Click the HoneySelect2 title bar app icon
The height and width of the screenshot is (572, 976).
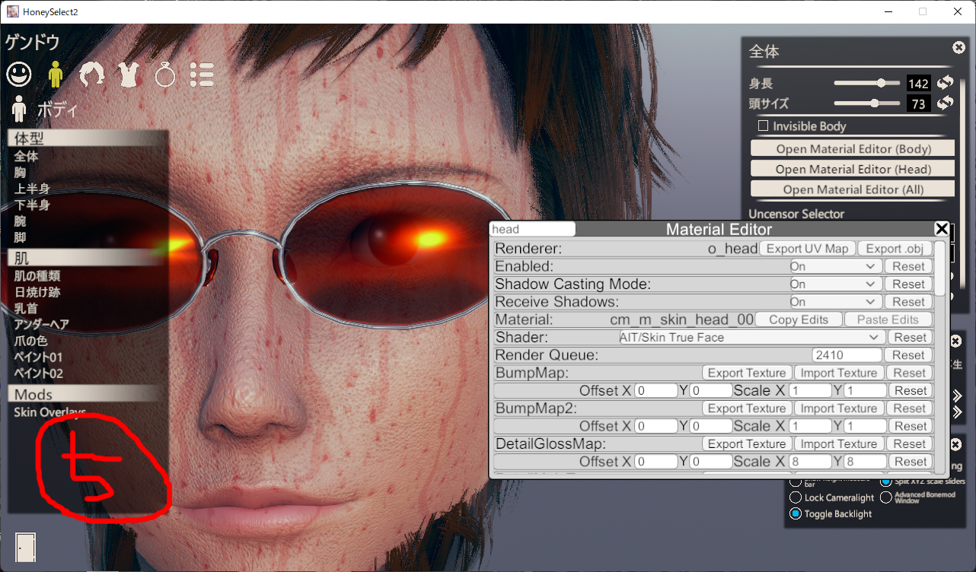click(x=13, y=11)
